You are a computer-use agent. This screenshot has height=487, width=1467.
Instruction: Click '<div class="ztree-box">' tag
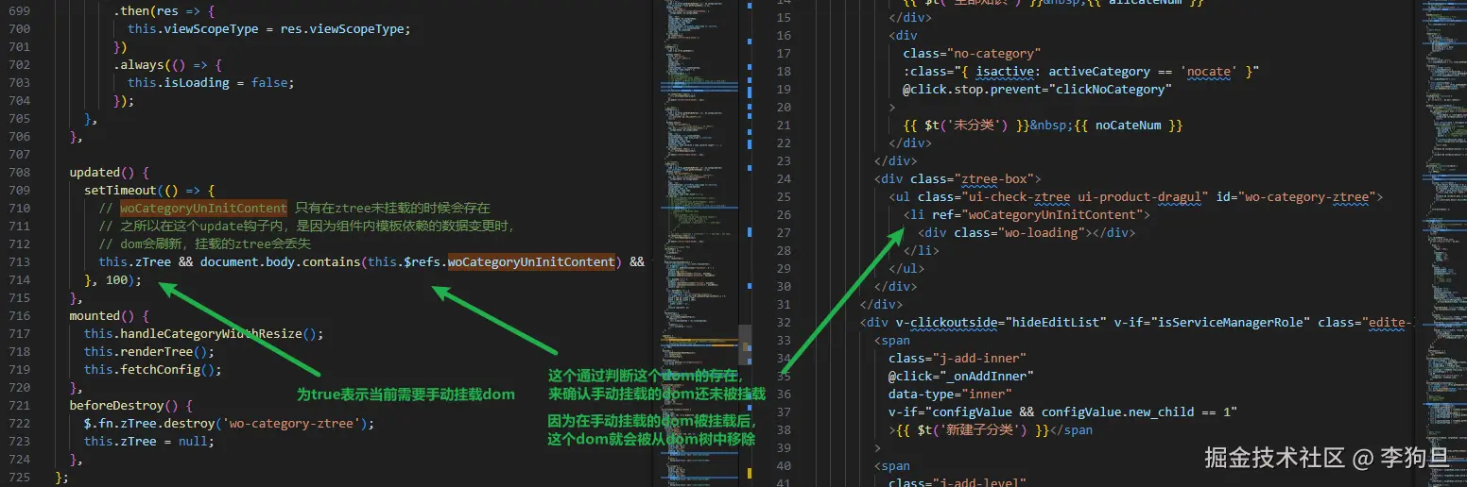pos(957,178)
